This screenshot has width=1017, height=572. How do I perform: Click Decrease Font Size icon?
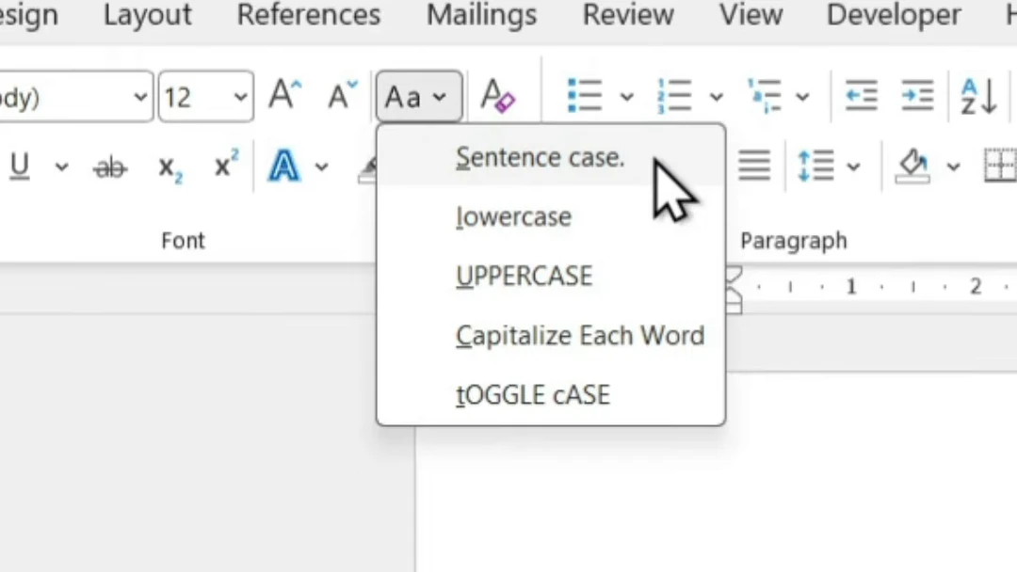click(x=342, y=96)
